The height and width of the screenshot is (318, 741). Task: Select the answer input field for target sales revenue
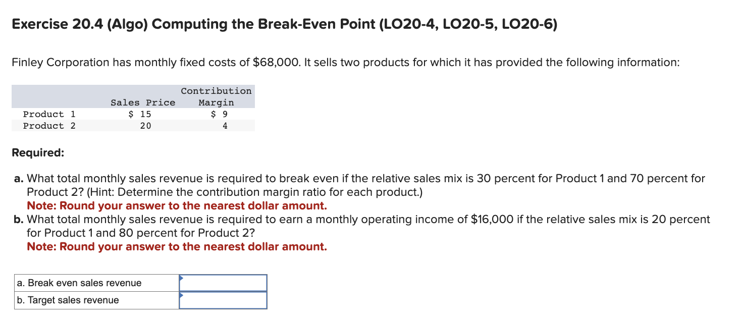224,300
